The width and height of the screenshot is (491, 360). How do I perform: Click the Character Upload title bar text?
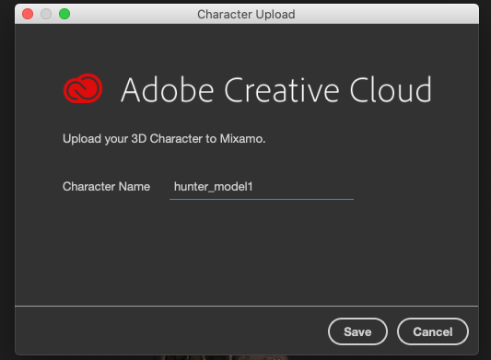pos(246,15)
